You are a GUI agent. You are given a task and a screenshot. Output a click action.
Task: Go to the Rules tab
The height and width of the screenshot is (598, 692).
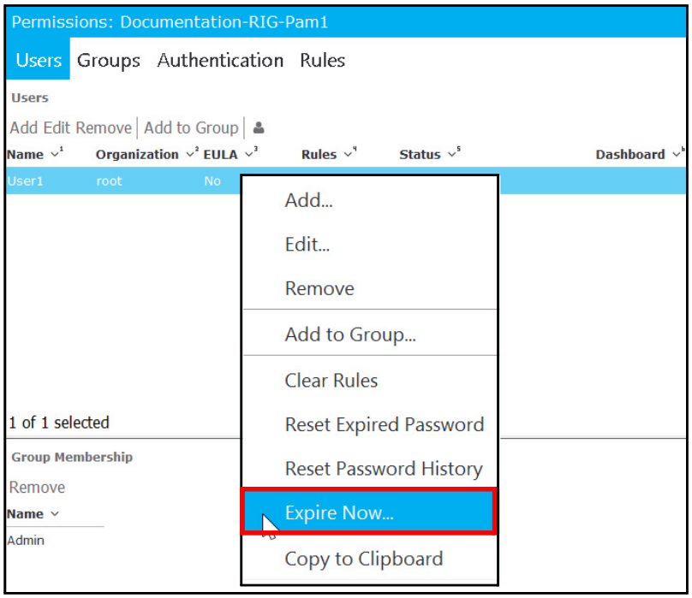click(x=323, y=60)
